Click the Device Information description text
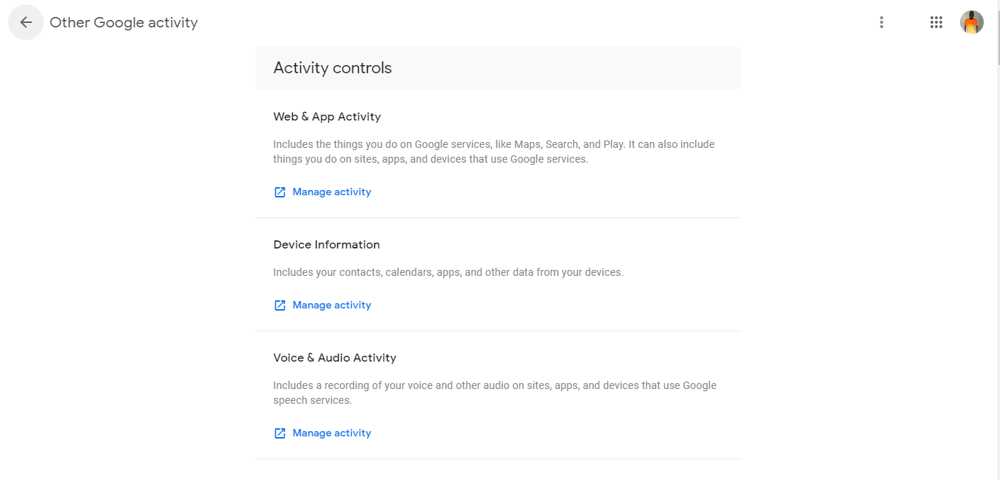 point(448,272)
